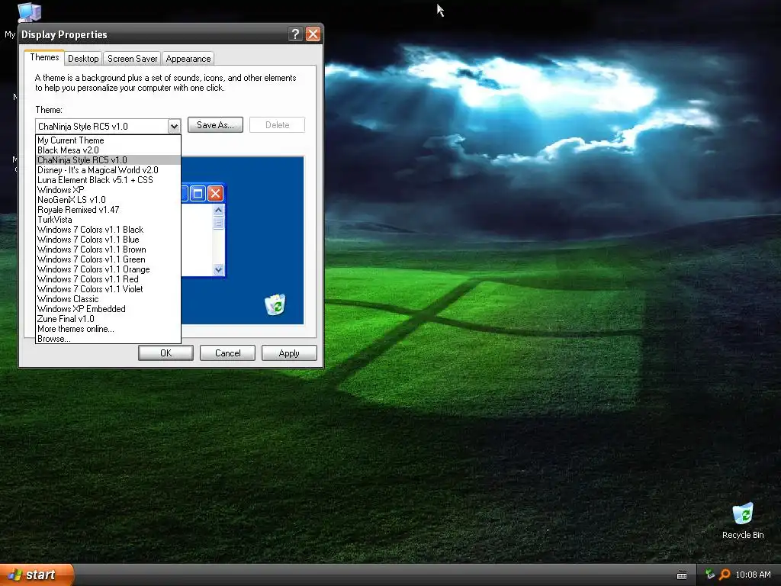The image size is (781, 586).
Task: Click the OK button
Action: tap(166, 353)
